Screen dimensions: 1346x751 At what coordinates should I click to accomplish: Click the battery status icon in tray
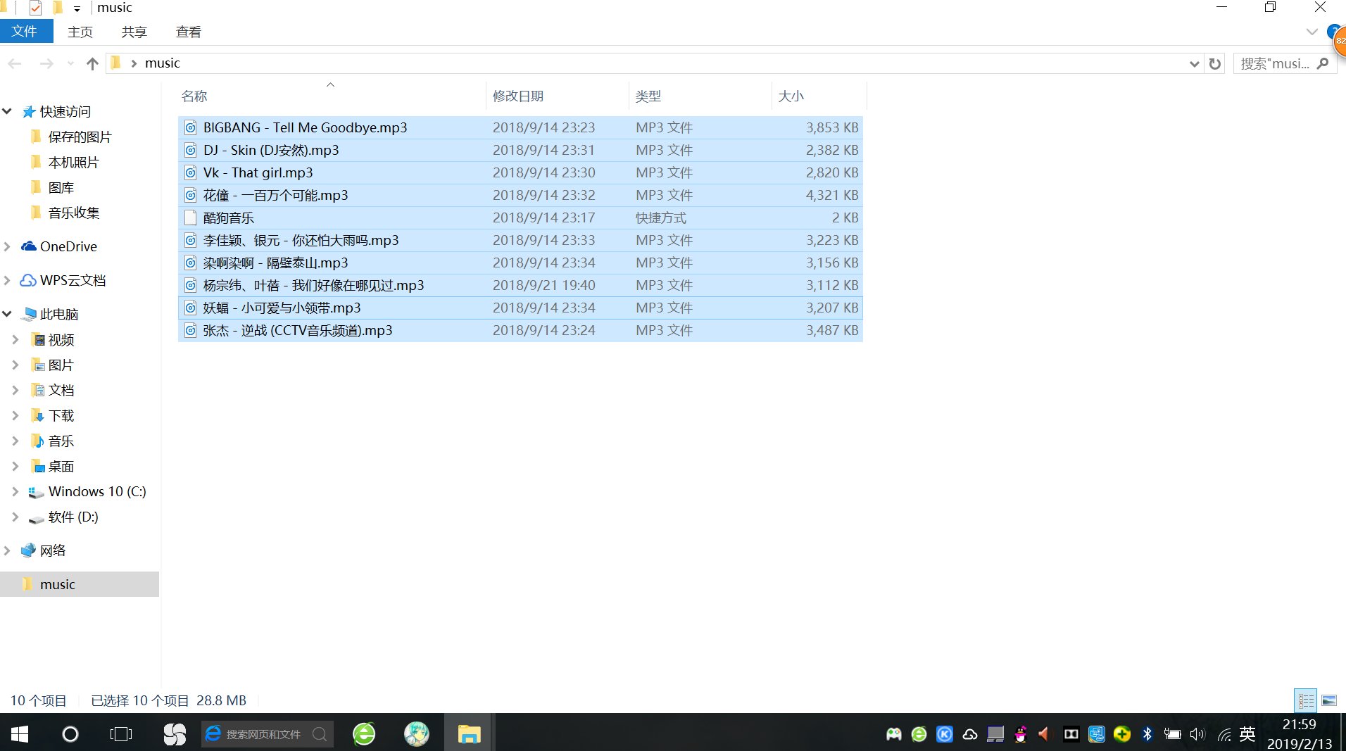tap(1172, 734)
